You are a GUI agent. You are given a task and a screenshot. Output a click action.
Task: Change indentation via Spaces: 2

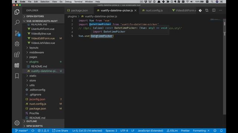click(x=111, y=130)
